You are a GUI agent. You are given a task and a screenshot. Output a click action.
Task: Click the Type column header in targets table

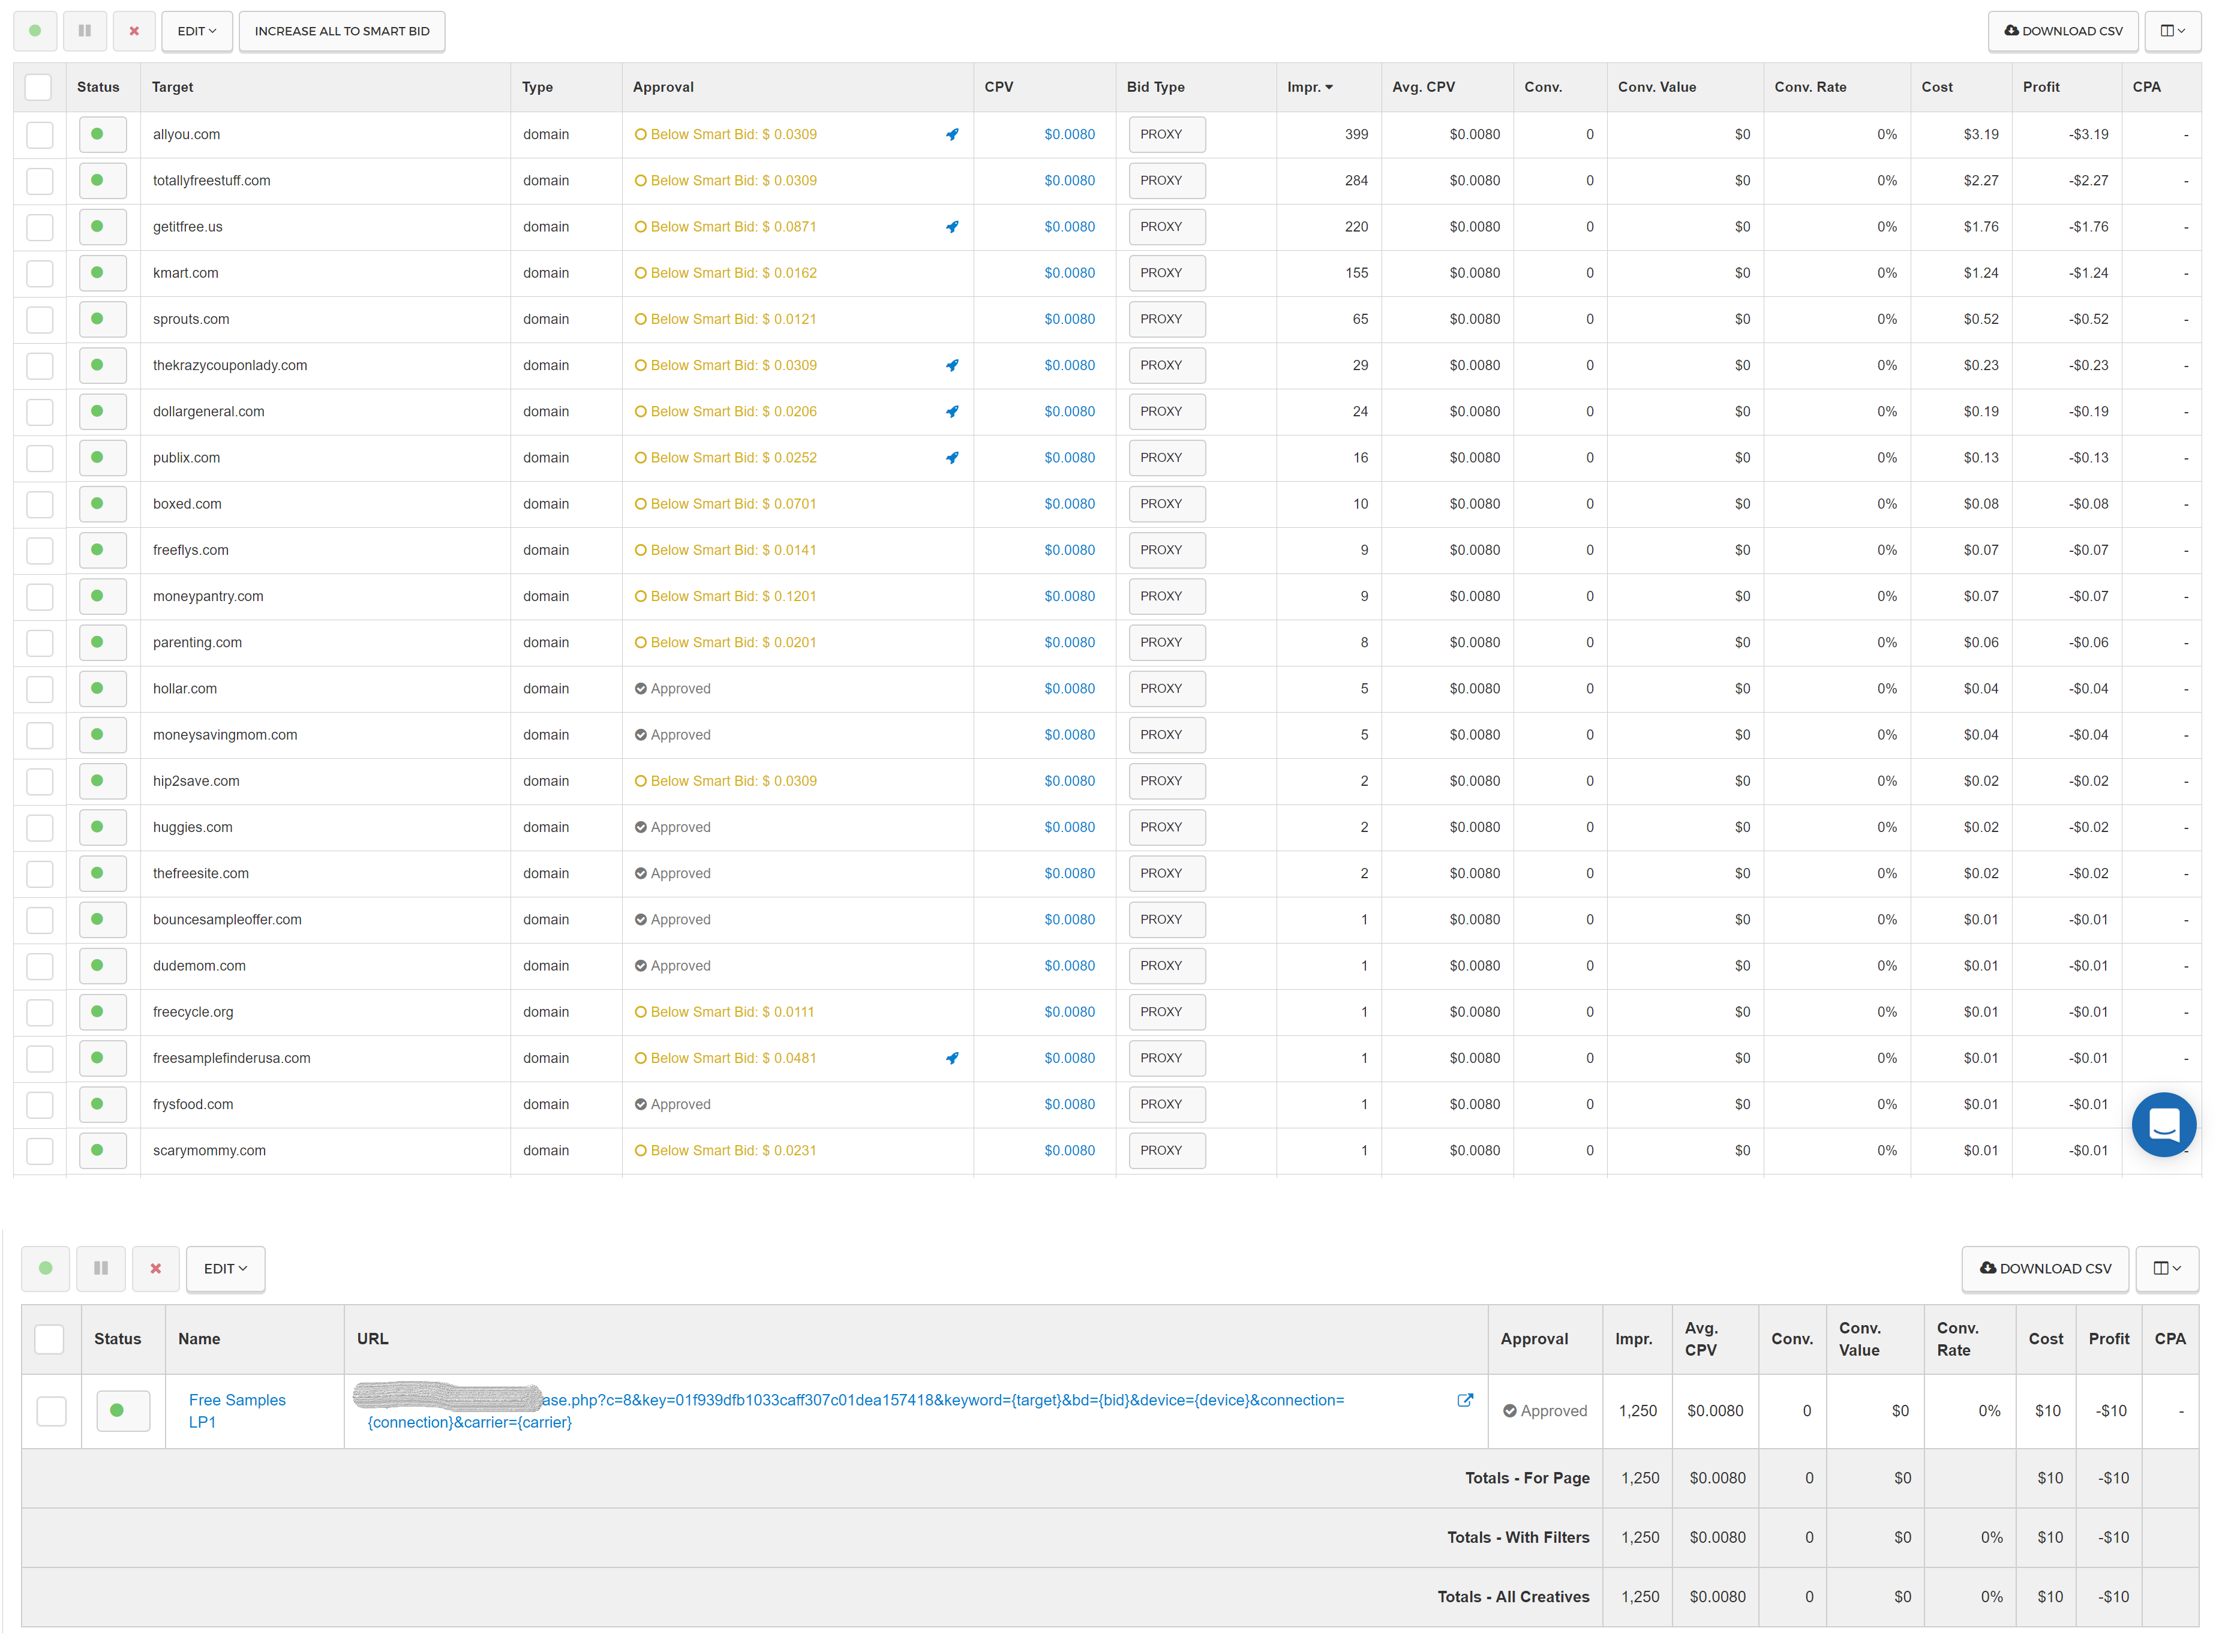pyautogui.click(x=537, y=87)
